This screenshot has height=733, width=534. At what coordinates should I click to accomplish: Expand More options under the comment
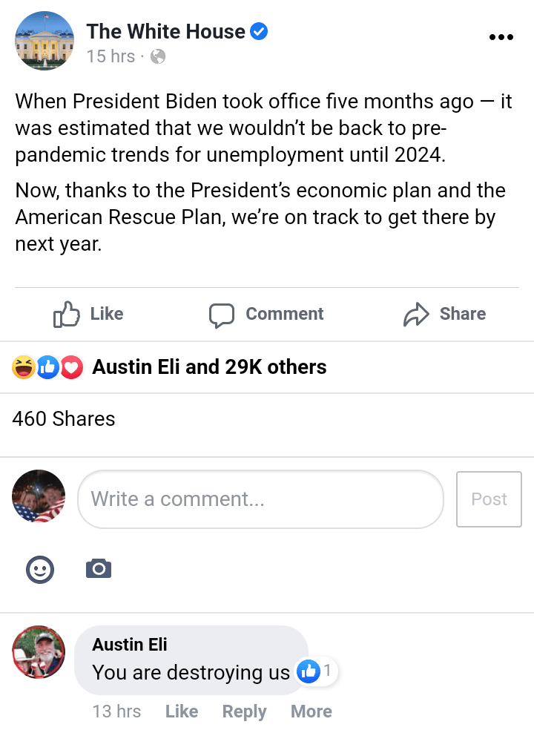[x=311, y=711]
